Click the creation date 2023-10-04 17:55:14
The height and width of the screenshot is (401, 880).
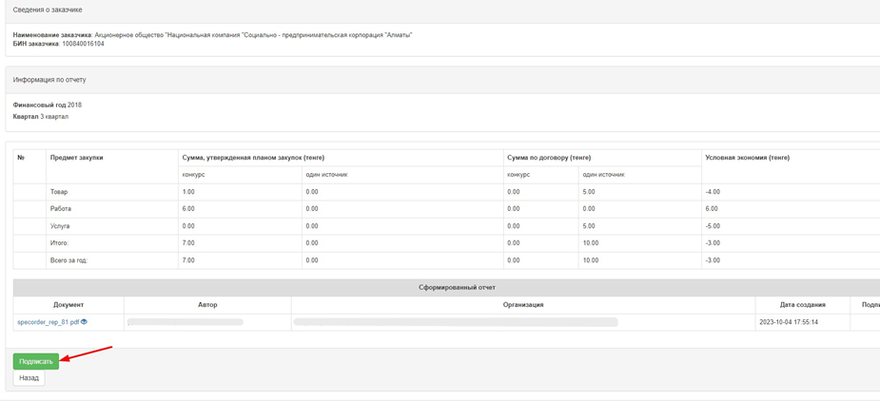pos(789,322)
